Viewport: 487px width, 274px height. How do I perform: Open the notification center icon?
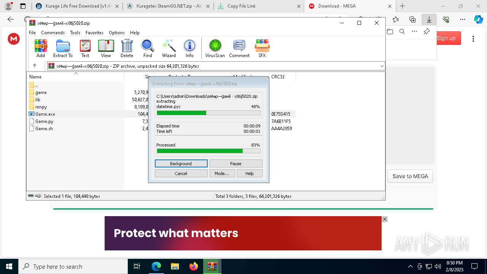(474, 266)
